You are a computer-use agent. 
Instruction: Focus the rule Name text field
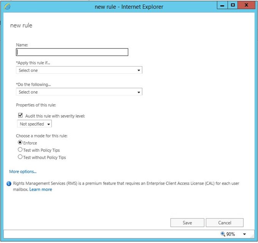72,52
